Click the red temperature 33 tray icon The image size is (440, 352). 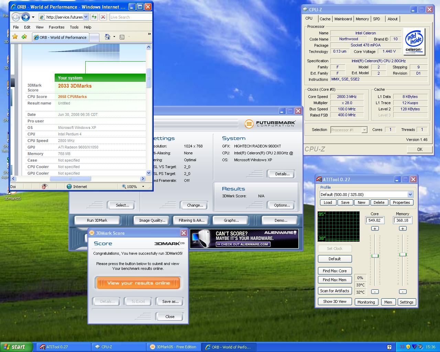402,347
